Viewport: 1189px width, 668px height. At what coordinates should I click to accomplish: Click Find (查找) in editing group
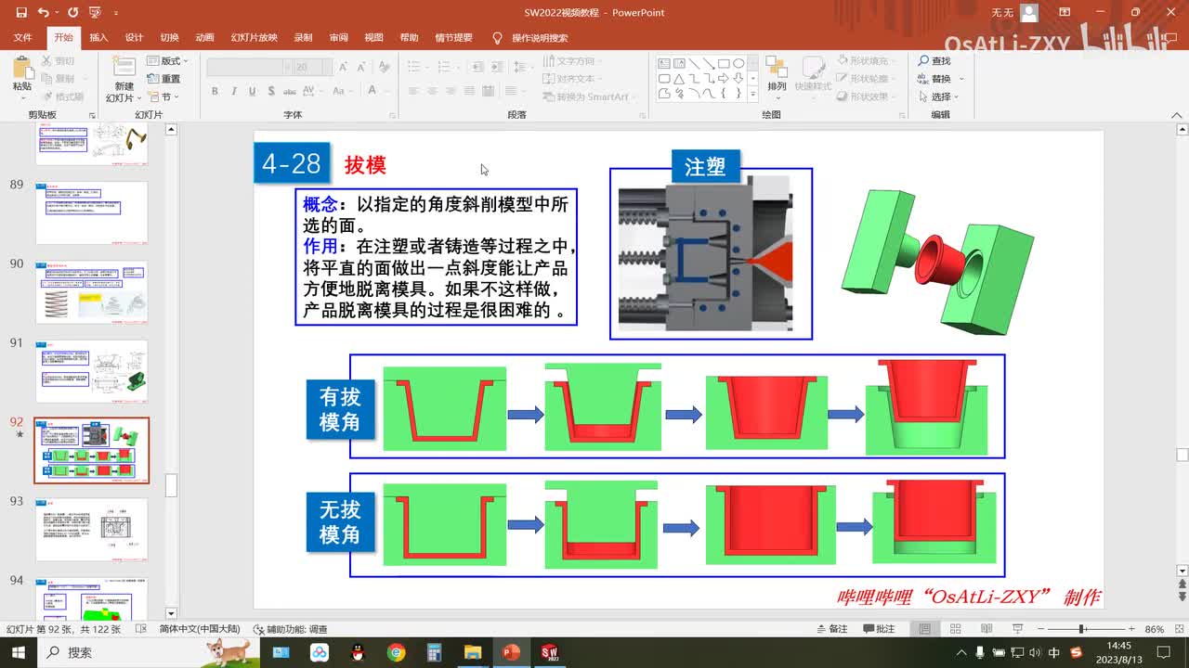point(934,60)
